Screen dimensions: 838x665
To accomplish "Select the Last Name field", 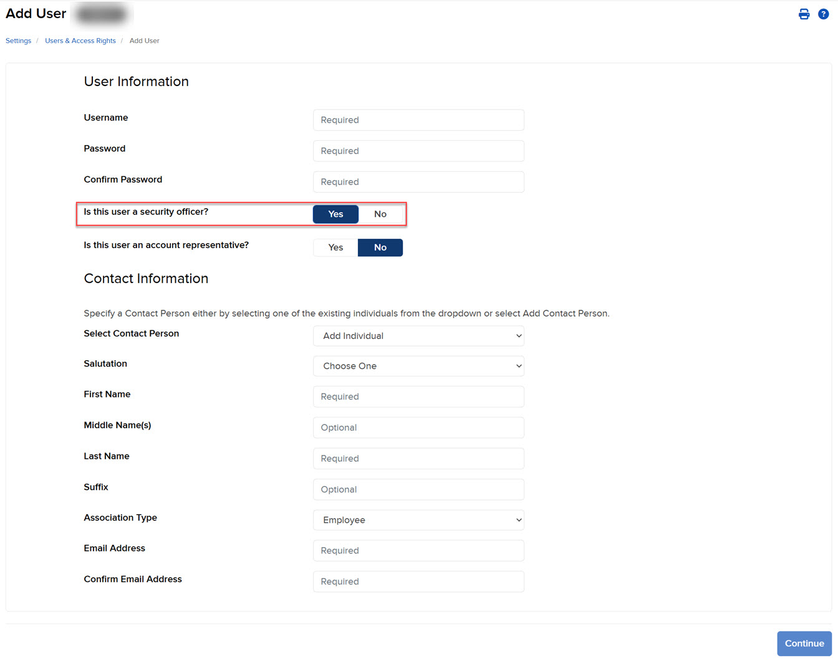I will point(418,458).
